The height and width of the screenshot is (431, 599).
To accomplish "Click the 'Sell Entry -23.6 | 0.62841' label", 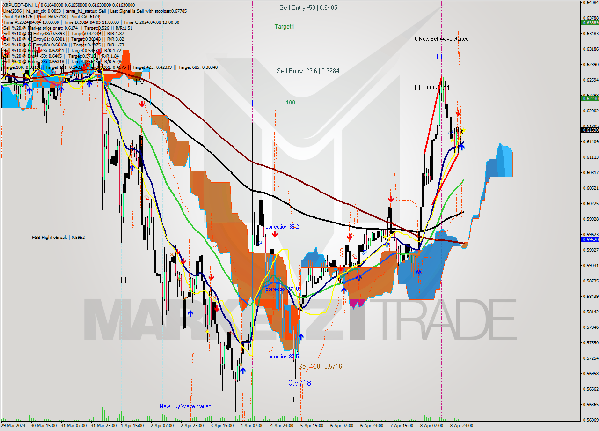I will pos(309,71).
